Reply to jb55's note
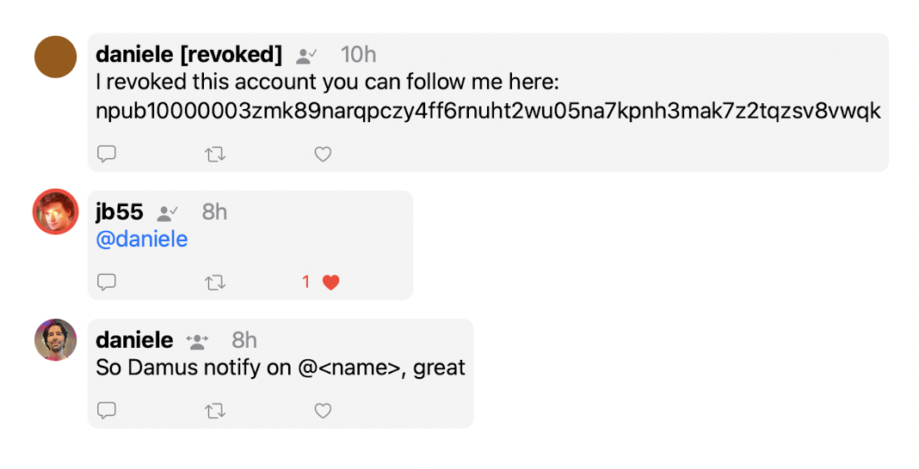919x469 pixels. click(107, 282)
